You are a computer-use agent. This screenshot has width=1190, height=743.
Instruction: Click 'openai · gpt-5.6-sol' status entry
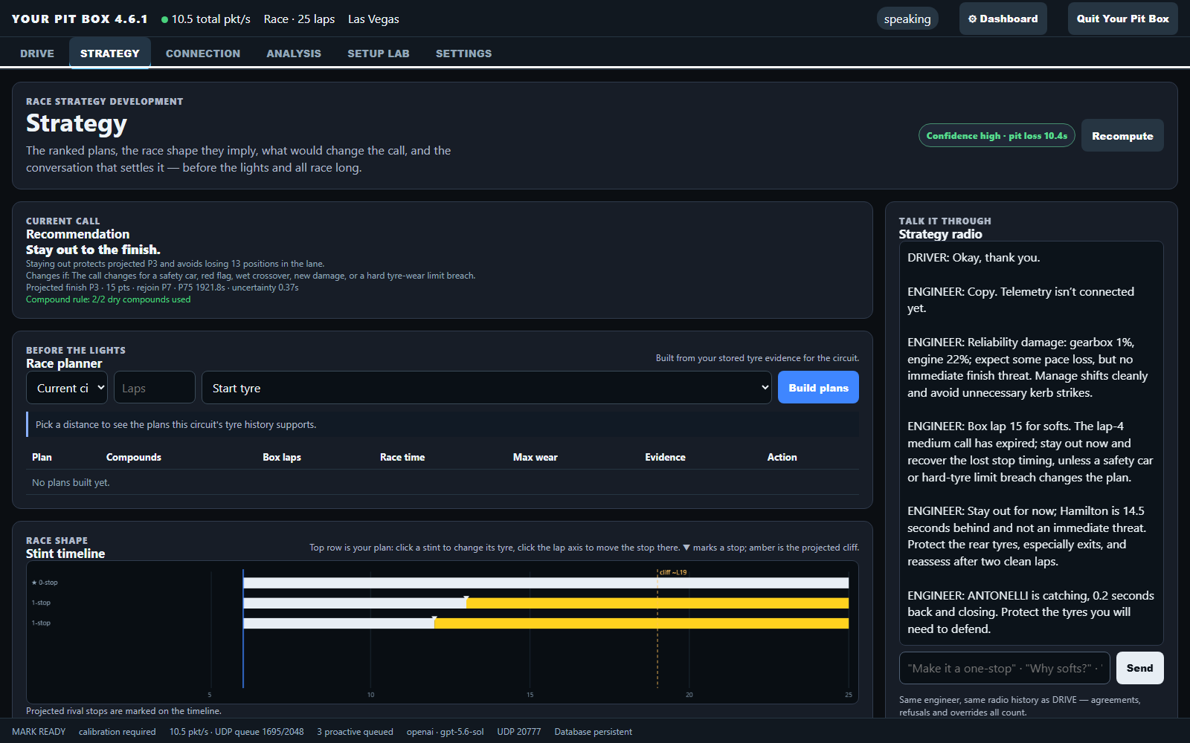(445, 732)
